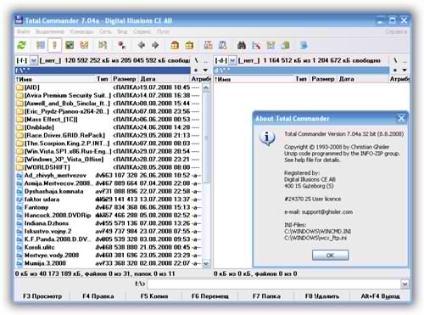Viewport: 424px width, 315px height.
Task: Select the [Race.Driver.GRID.RePack] folder
Action: click(109, 135)
